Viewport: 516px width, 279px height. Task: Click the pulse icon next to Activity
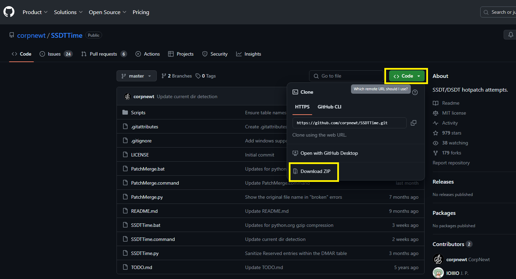(x=436, y=123)
